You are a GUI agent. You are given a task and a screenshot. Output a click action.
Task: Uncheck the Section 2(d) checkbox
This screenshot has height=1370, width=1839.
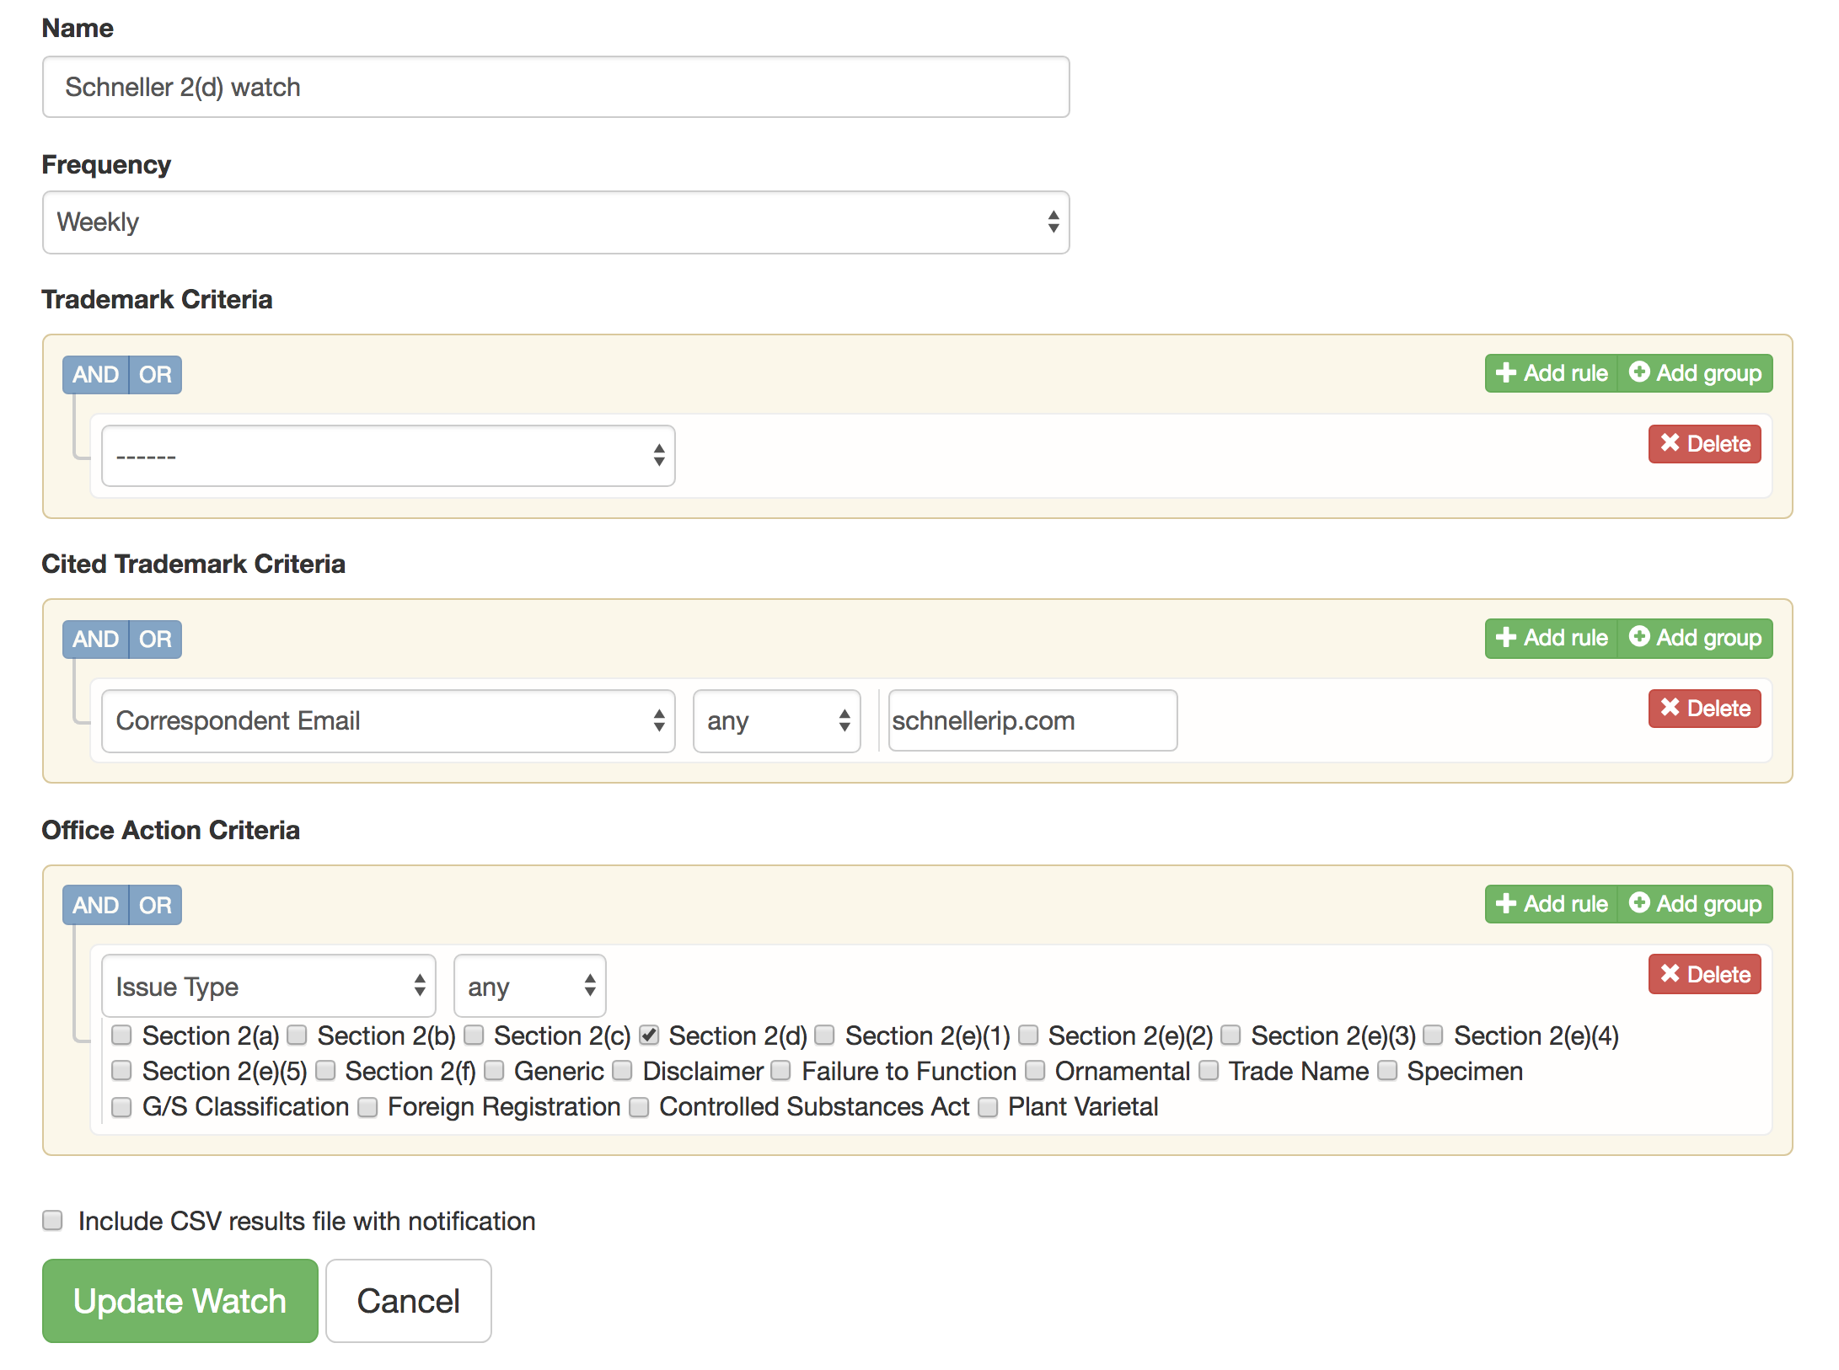click(648, 1035)
